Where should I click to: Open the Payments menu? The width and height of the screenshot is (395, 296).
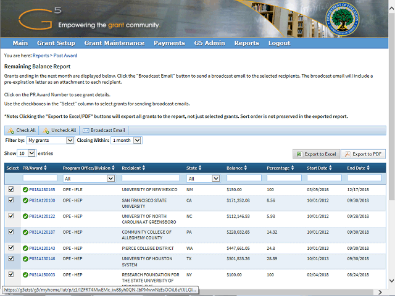tap(169, 43)
